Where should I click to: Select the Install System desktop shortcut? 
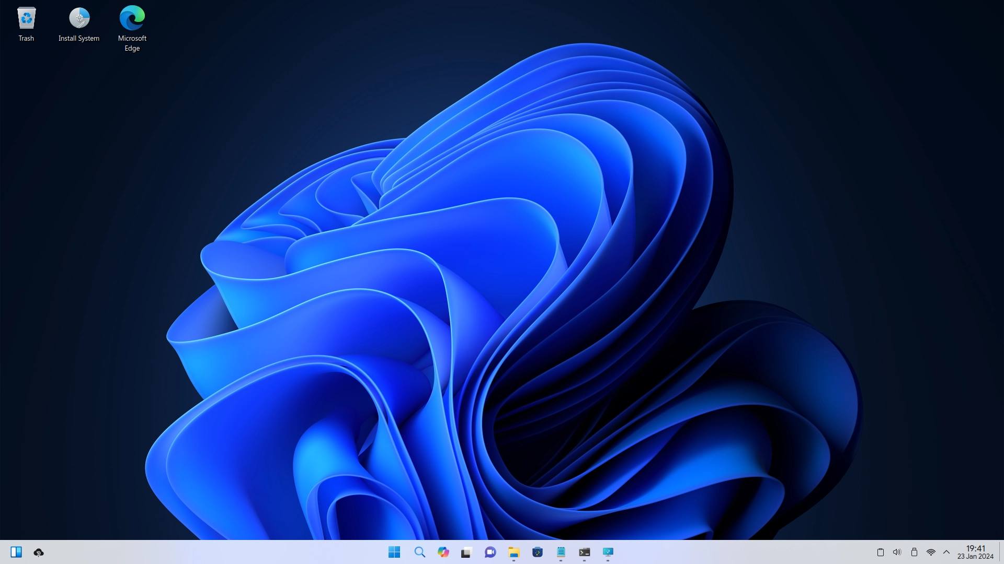click(79, 25)
